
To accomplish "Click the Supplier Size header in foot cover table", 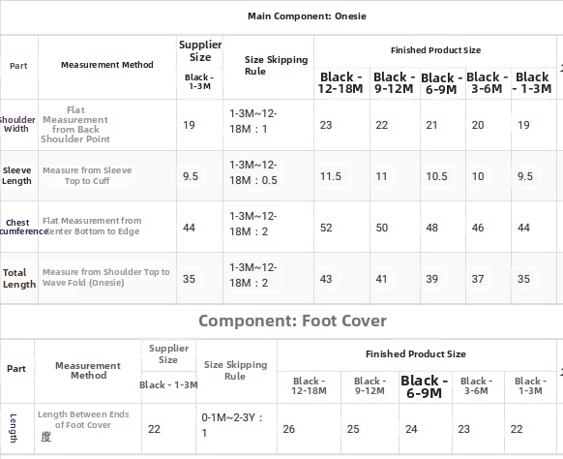I will point(168,354).
